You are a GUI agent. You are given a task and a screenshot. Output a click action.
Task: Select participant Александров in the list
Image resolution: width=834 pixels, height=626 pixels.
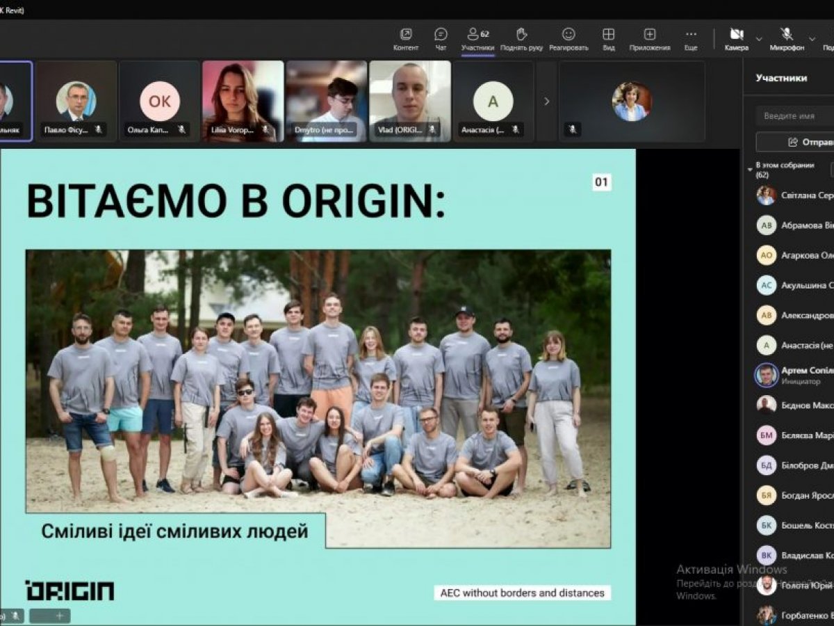tap(794, 315)
